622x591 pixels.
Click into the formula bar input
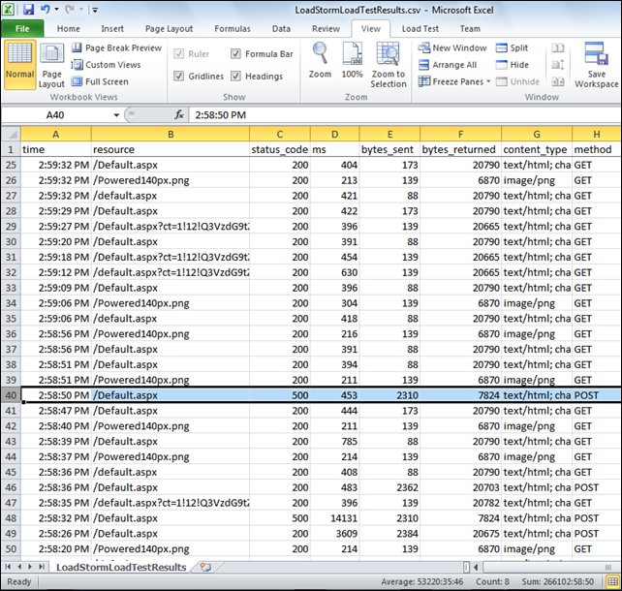[x=405, y=115]
